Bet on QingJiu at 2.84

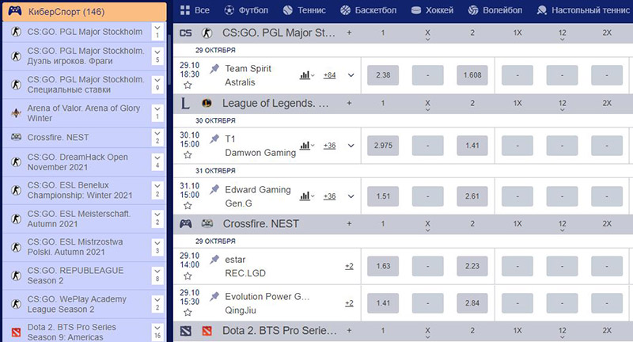coord(472,303)
